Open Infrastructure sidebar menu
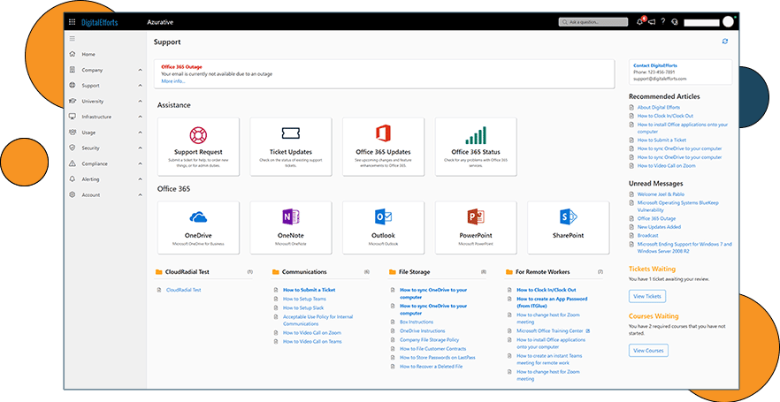The width and height of the screenshot is (780, 402). coord(96,117)
